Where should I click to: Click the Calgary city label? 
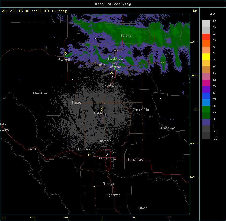click(x=105, y=158)
